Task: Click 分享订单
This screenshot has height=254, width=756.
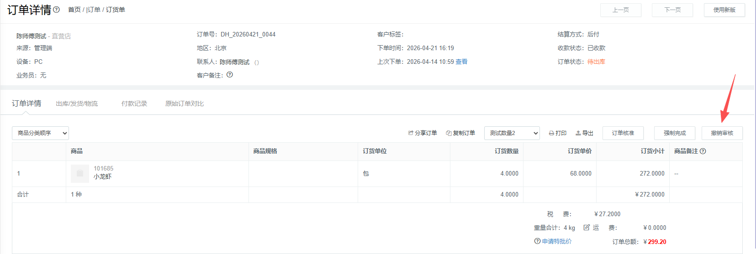Action: coord(423,133)
